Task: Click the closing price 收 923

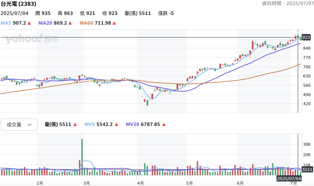Action: [x=110, y=13]
